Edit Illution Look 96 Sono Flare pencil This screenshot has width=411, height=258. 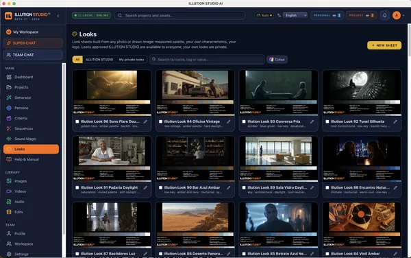coord(145,121)
